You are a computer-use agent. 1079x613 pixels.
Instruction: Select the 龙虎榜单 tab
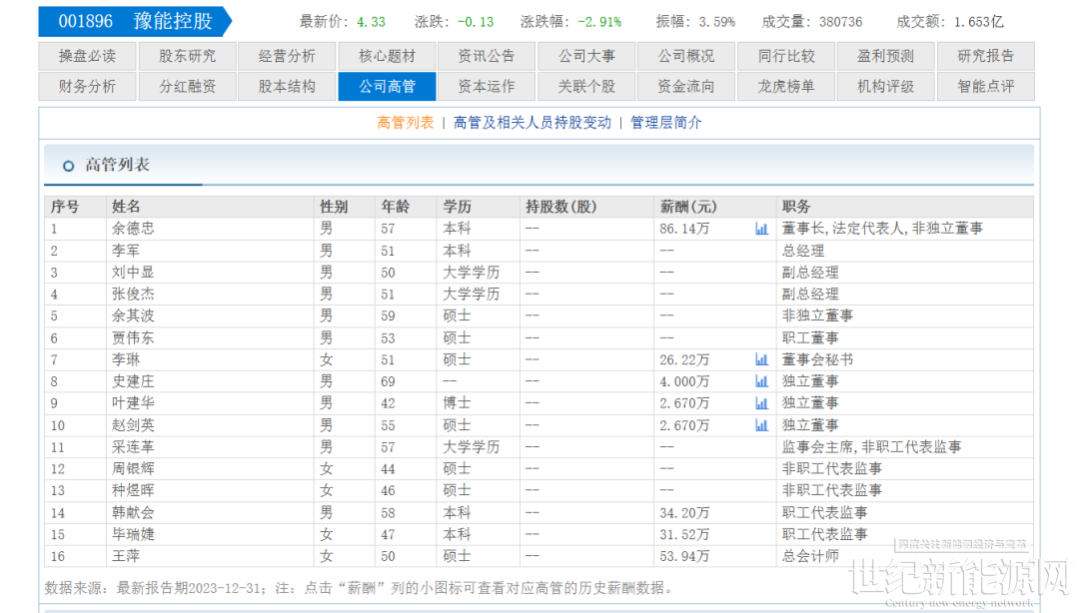point(786,87)
